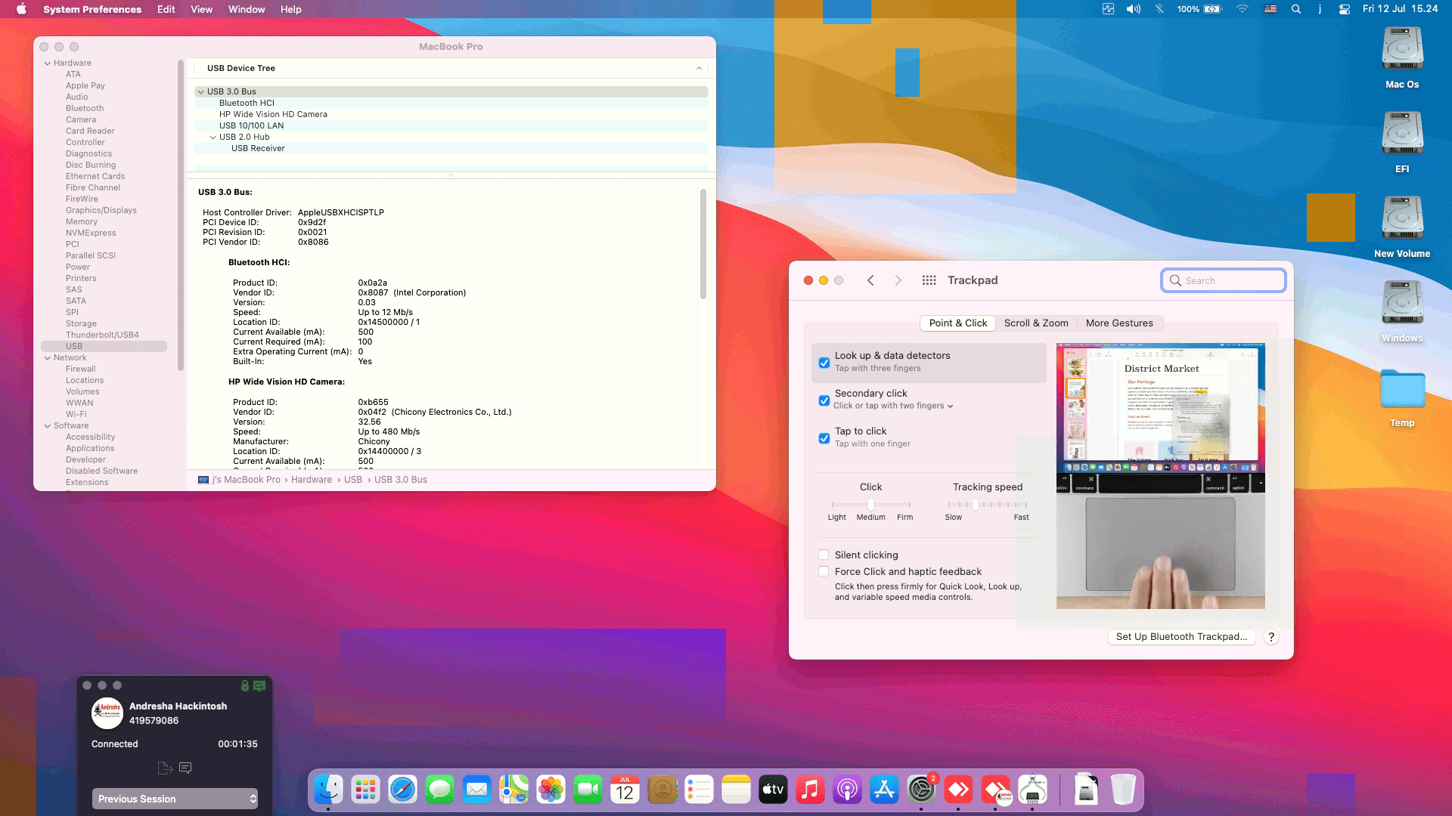Screen dimensions: 1452x816
Task: Turn off Tap to click
Action: pyautogui.click(x=824, y=438)
